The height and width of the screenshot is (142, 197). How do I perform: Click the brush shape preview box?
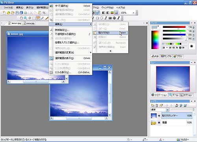(191, 46)
